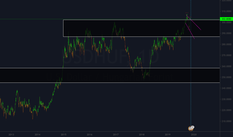This screenshot has width=233, height=137.
Task: Click the 2018 label on time axis
Action: [x=142, y=135]
